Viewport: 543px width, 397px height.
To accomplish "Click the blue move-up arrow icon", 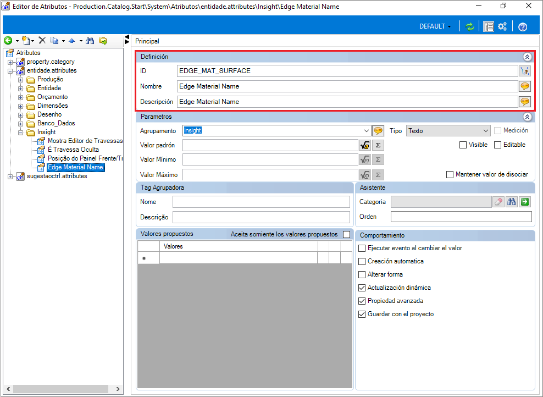I will [x=71, y=41].
